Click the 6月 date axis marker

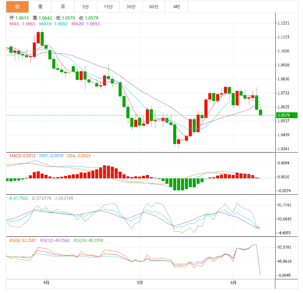click(x=233, y=283)
